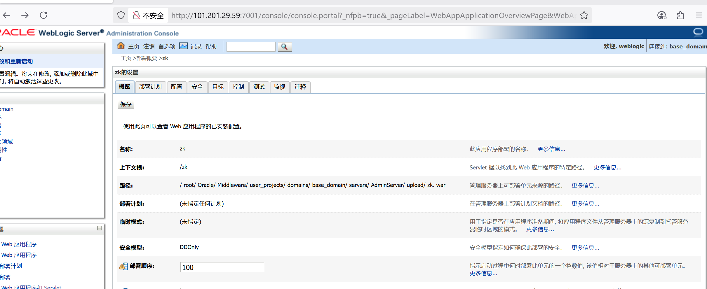Open the 注释 tab

(300, 87)
